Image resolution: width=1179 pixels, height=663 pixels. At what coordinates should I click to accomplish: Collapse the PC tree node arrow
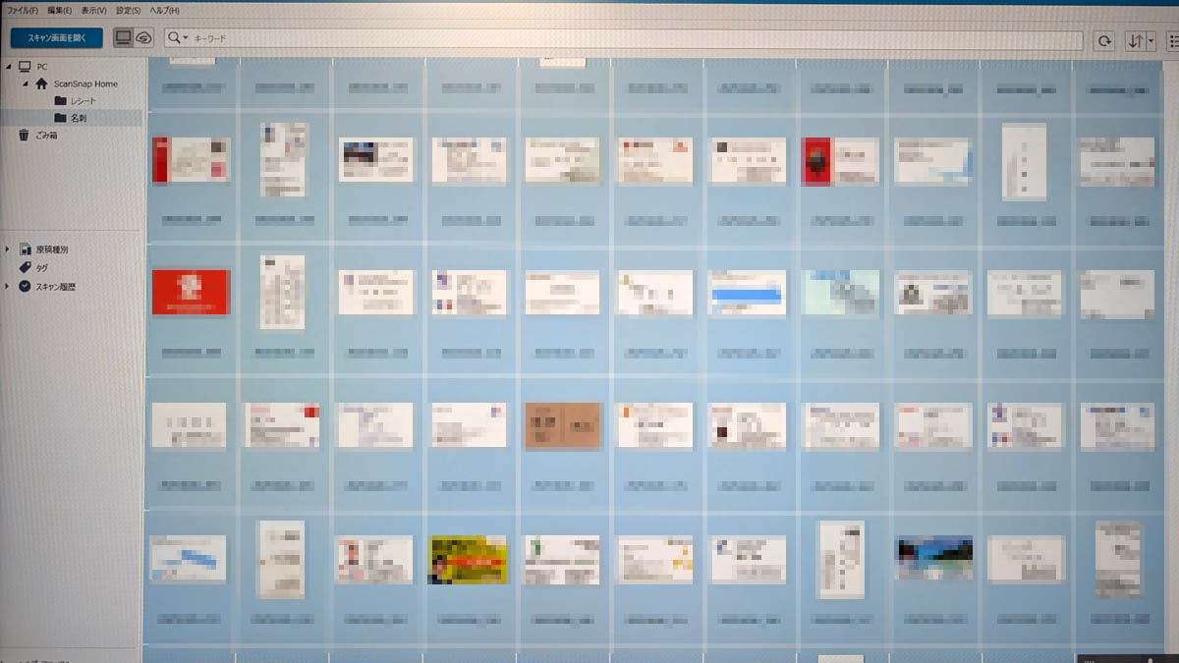pos(9,67)
